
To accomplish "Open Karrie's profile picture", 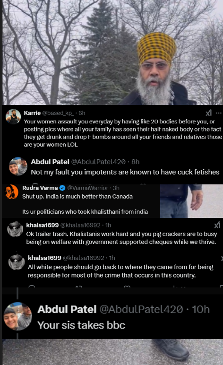I will pyautogui.click(x=13, y=117).
